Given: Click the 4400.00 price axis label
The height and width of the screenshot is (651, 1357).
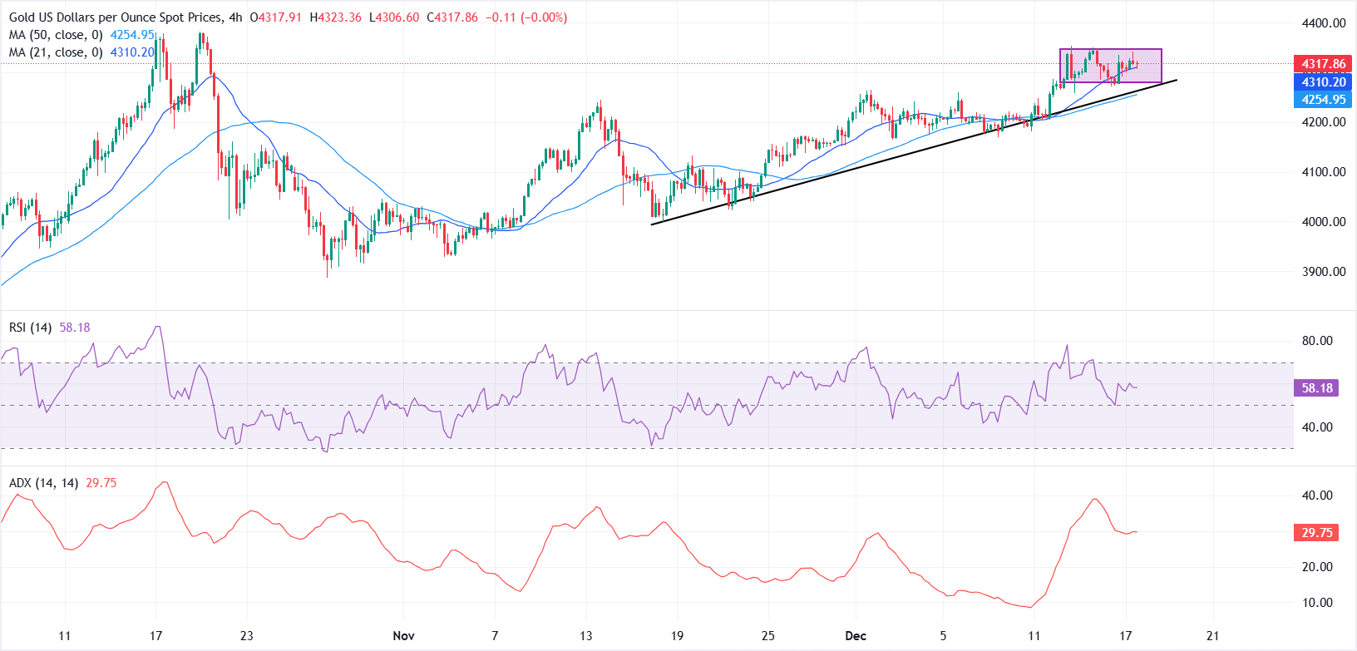Looking at the screenshot, I should [x=1323, y=23].
